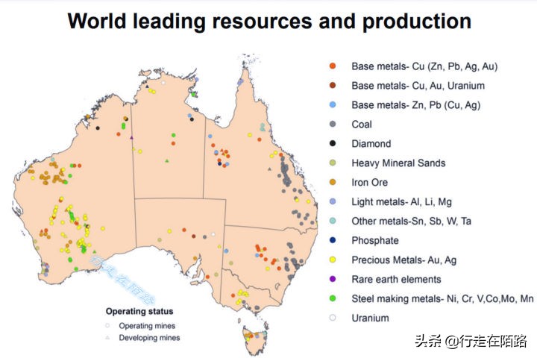Image resolution: width=537 pixels, height=358 pixels.
Task: Click the Operating status legend heading
Action: click(139, 312)
